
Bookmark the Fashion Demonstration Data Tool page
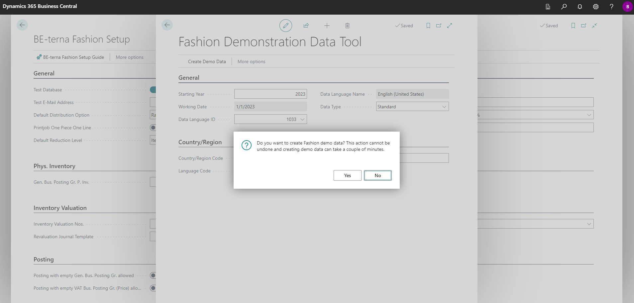click(428, 26)
